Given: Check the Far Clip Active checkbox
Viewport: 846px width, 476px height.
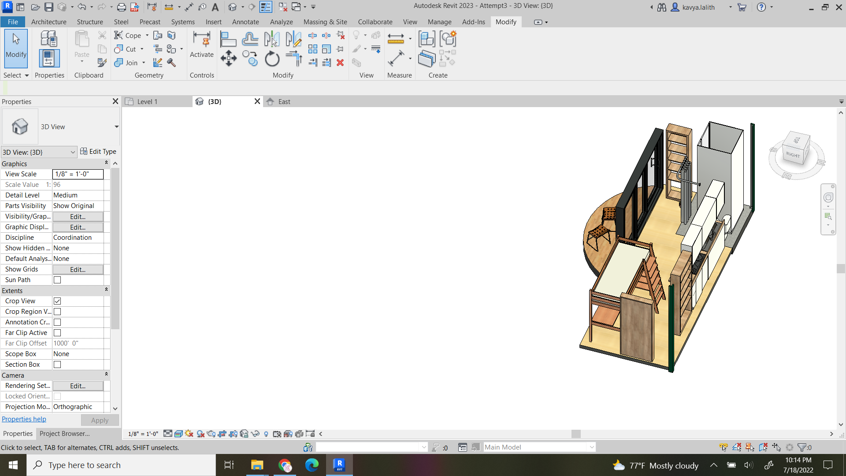Looking at the screenshot, I should [x=57, y=333].
